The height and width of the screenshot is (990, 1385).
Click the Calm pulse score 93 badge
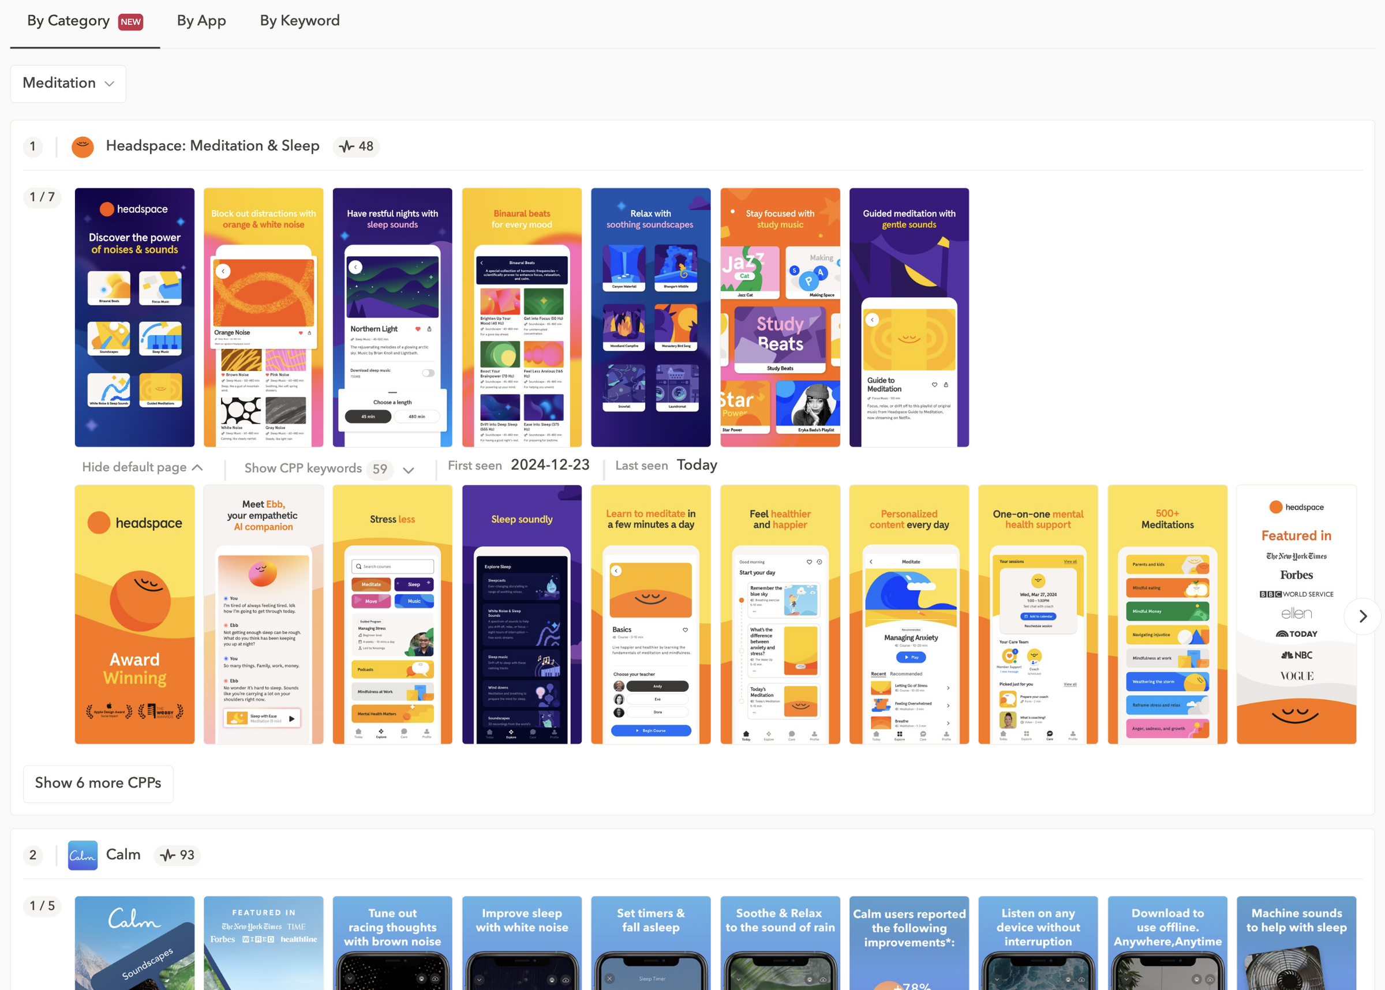tap(177, 854)
